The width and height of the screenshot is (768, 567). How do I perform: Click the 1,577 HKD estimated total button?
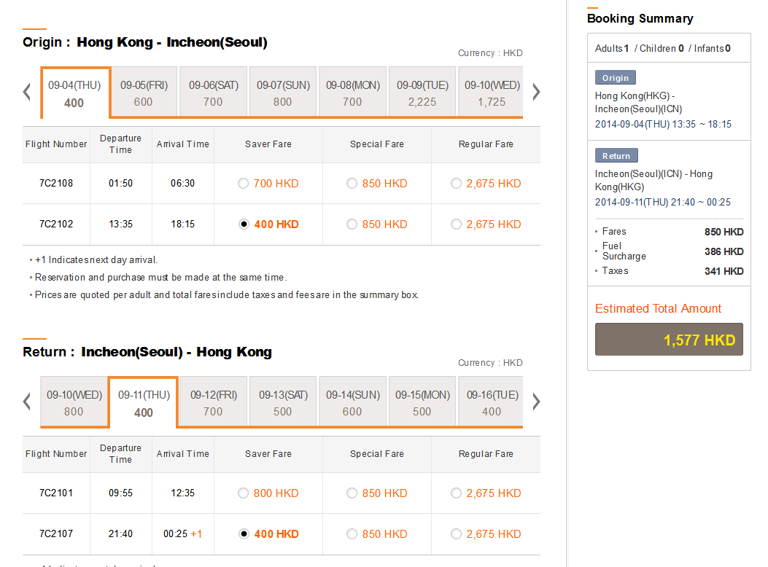click(x=669, y=340)
